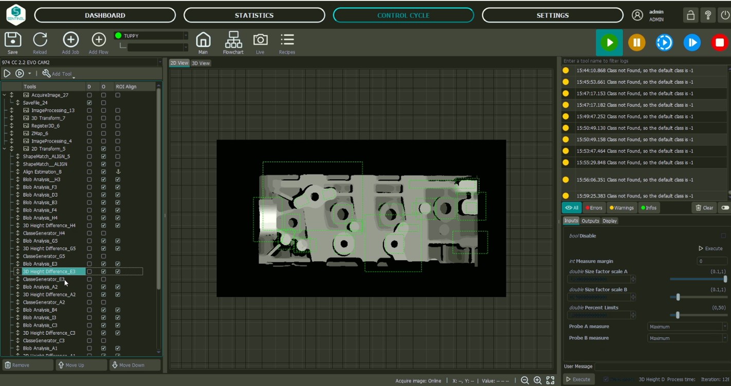Start the cycle with green play button
Viewport: 731px width, 386px height.
point(609,43)
